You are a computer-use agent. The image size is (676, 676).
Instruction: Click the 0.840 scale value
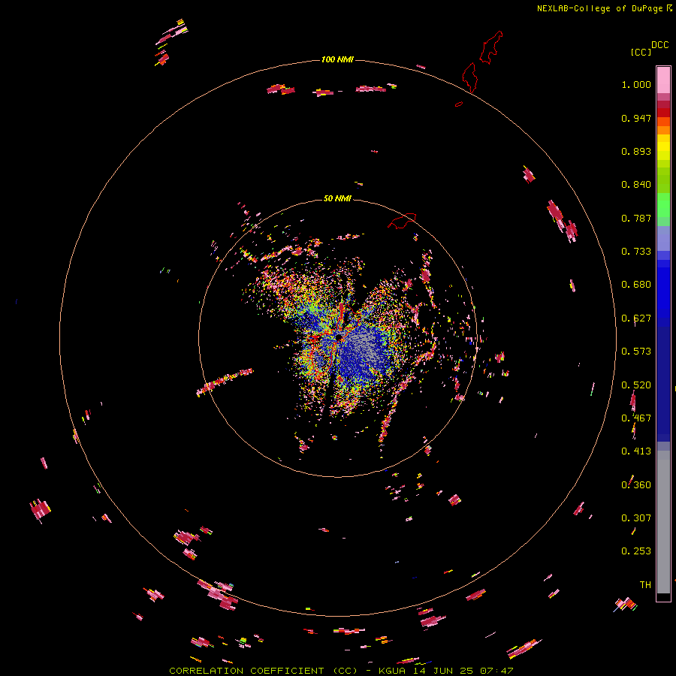[636, 185]
